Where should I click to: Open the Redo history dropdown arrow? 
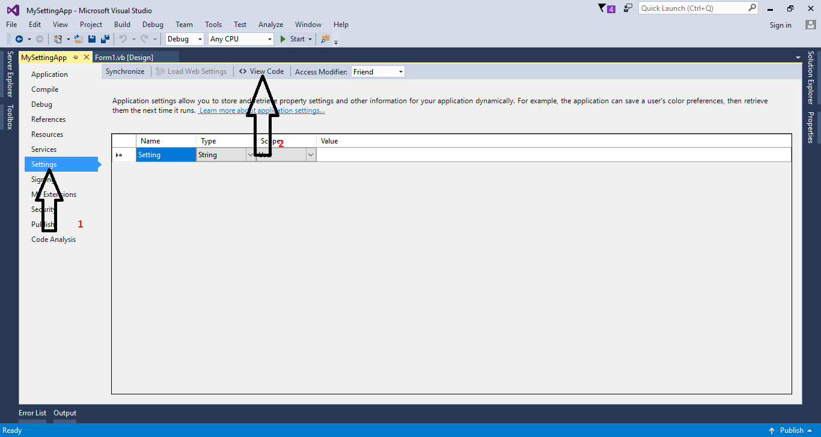(155, 39)
